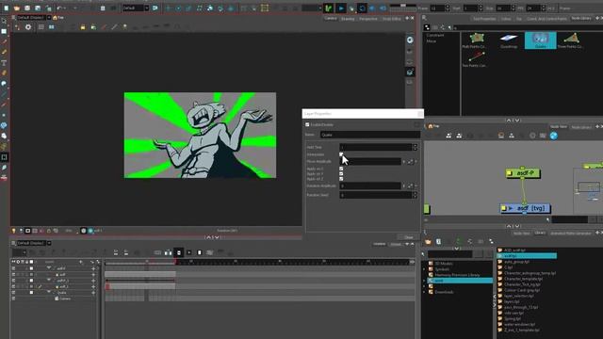Click the Rotation Amplitude value field

click(370, 186)
